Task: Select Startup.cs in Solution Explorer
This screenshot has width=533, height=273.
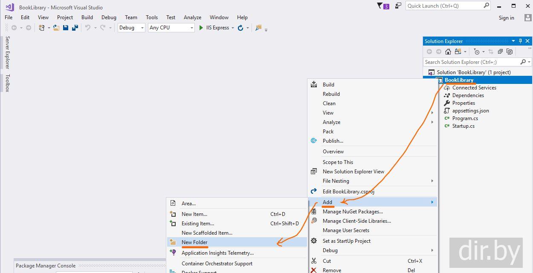Action: [463, 126]
